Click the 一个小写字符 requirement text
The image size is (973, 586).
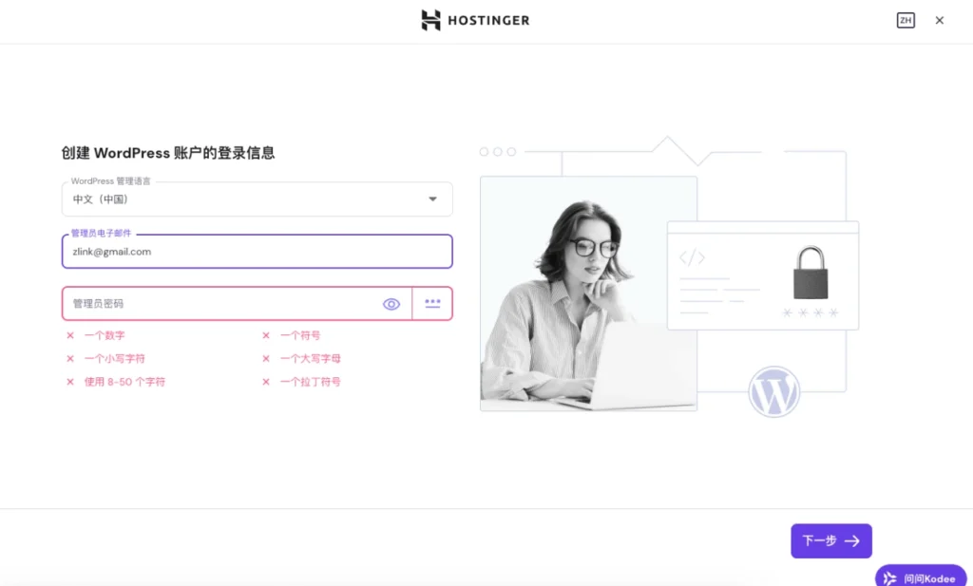tap(115, 358)
